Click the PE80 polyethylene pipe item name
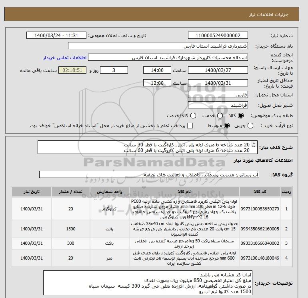Image resolution: width=308 pixels, height=298 pixels. tap(184, 209)
